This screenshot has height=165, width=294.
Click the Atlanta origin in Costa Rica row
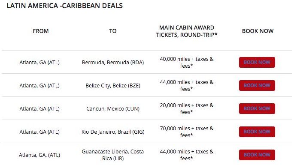click(x=39, y=155)
